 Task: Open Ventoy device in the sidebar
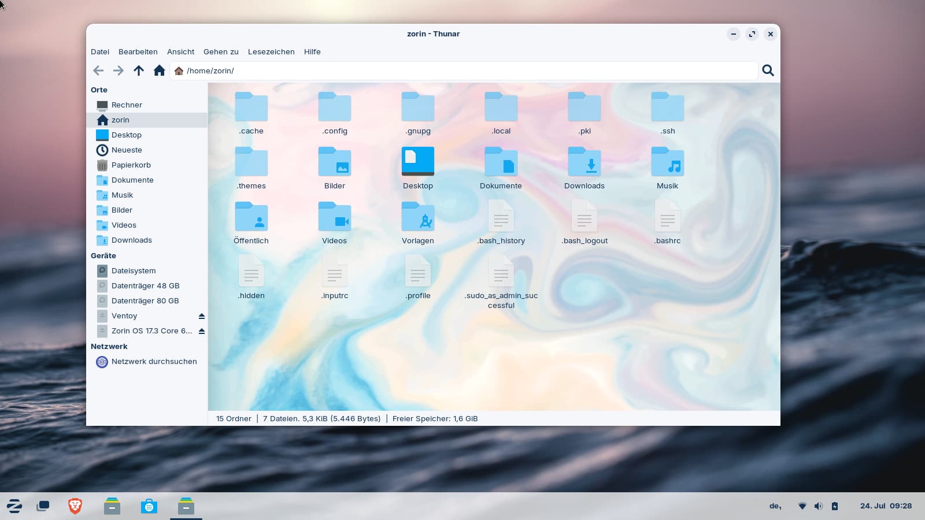(147, 315)
